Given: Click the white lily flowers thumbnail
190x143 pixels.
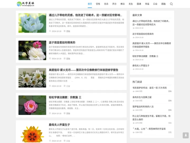Looking at the screenshot, I should pos(32,78).
